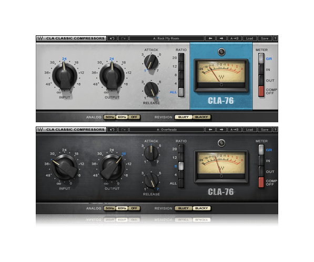Select ratio 12 on black CLA-76
314x262 pixels.
[181, 158]
